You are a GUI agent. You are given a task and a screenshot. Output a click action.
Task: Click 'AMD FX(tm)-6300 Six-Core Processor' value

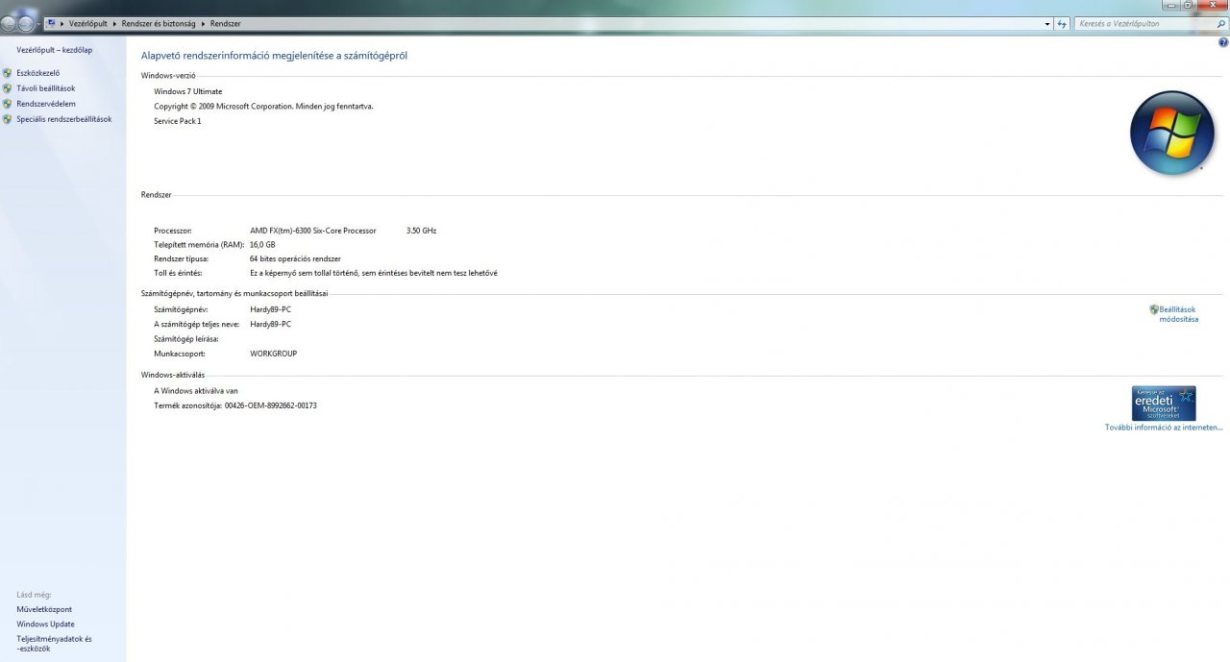[x=313, y=231]
